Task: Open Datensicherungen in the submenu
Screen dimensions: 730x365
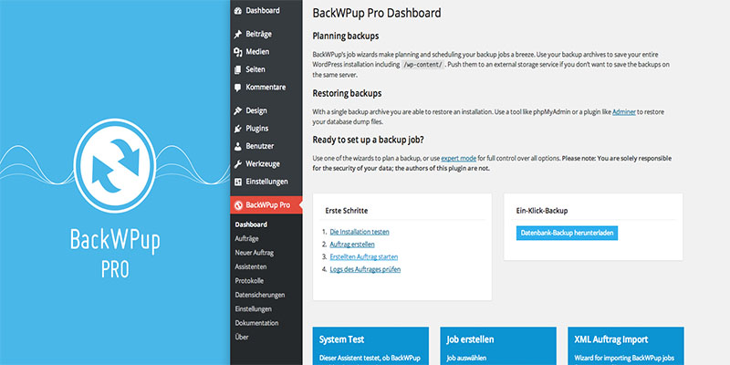Action: click(260, 295)
